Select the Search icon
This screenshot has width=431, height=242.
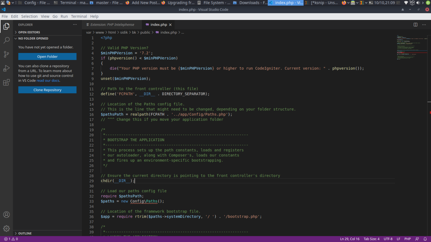click(6, 40)
